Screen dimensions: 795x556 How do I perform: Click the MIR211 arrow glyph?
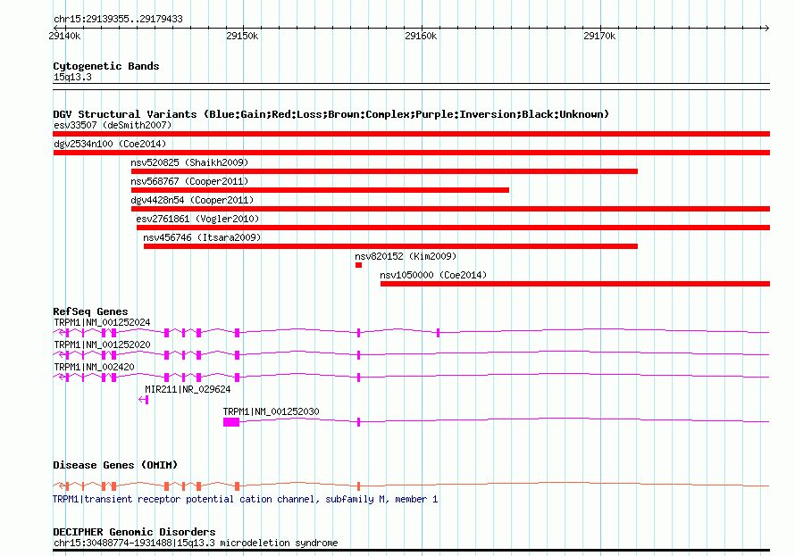[144, 400]
